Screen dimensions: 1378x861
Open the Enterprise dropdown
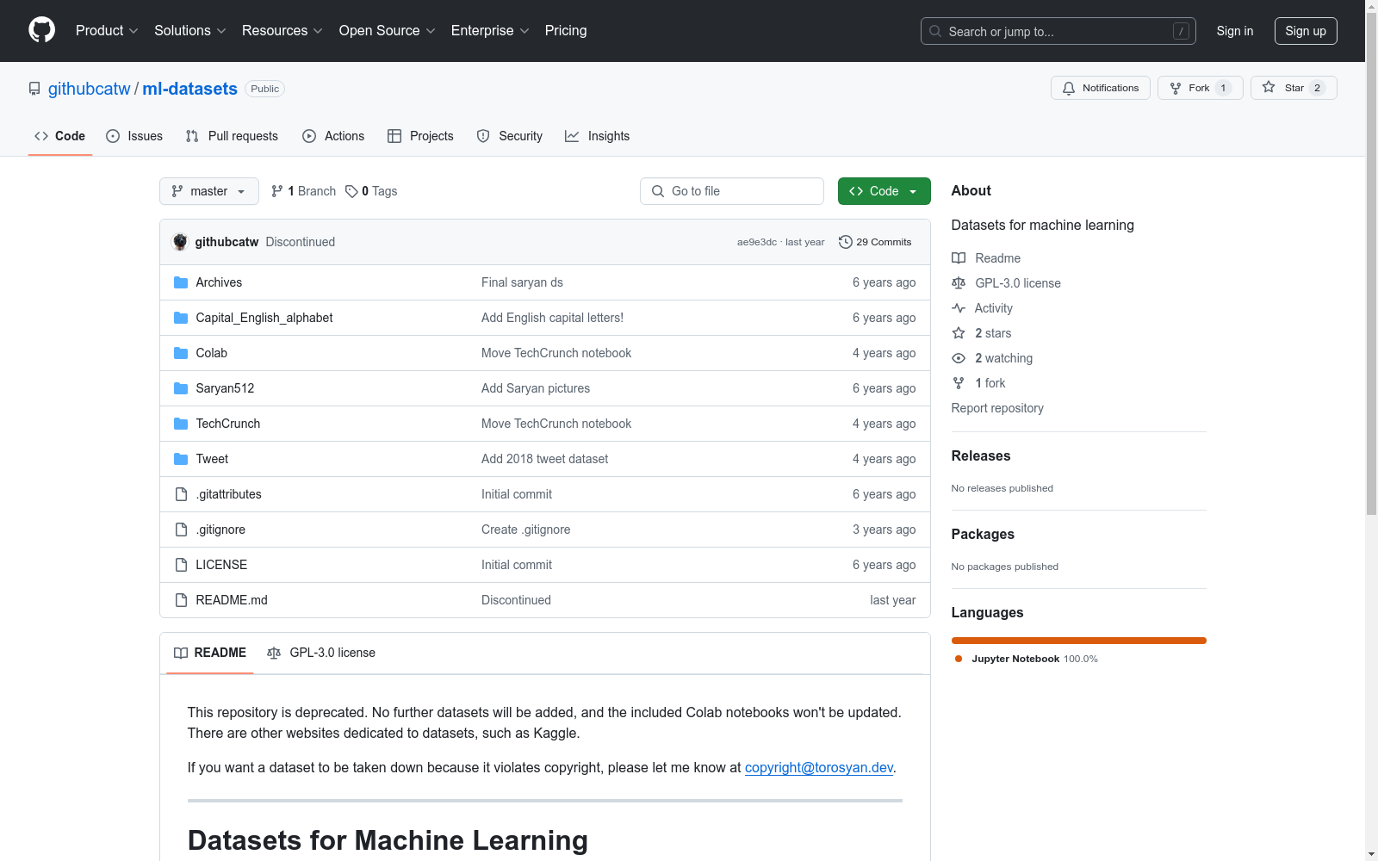[490, 31]
